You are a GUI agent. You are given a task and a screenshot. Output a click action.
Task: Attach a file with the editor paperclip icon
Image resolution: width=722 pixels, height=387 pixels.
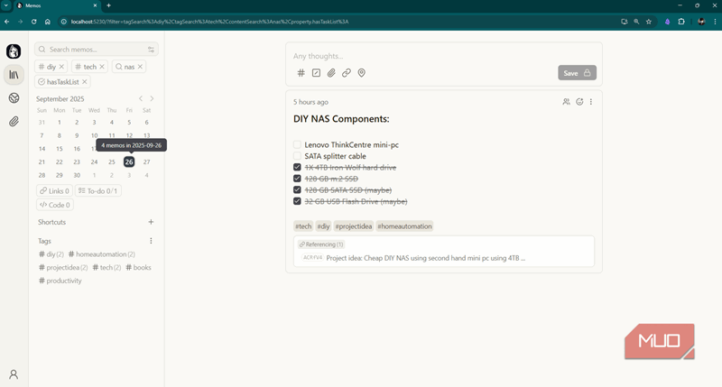[331, 73]
